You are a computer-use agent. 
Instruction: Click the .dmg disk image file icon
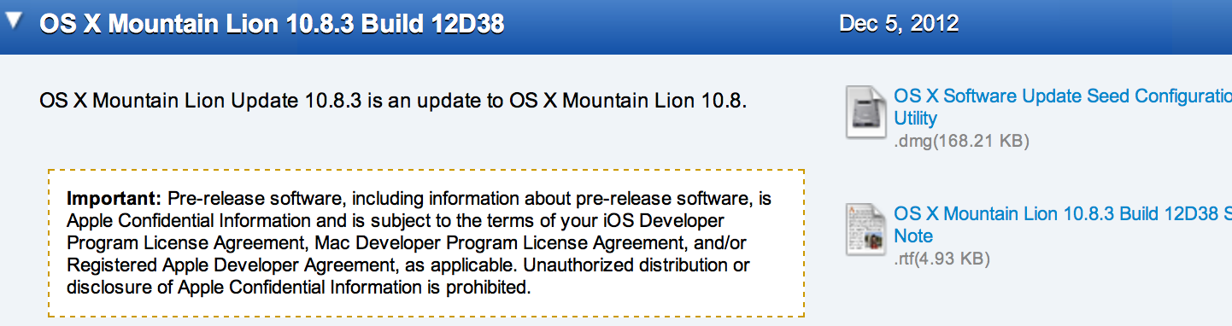tap(867, 112)
